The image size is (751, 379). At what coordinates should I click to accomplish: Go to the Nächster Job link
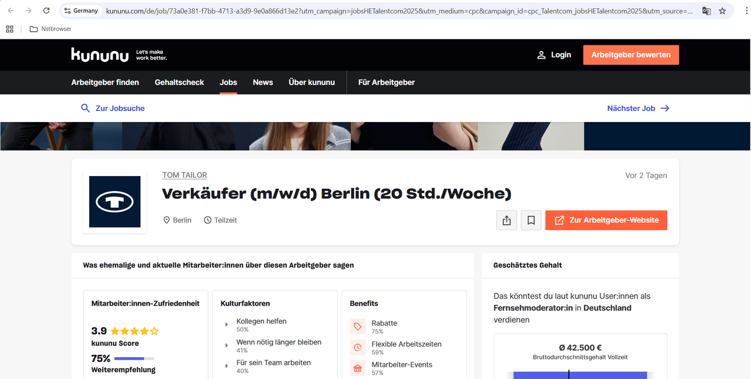(631, 108)
